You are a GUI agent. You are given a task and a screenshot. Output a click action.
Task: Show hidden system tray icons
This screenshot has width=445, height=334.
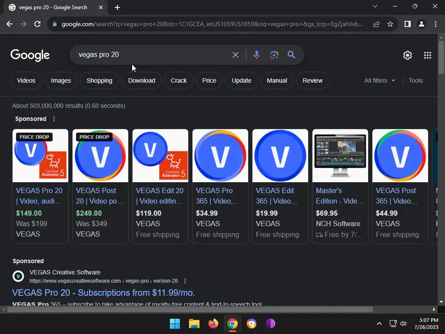tap(379, 324)
